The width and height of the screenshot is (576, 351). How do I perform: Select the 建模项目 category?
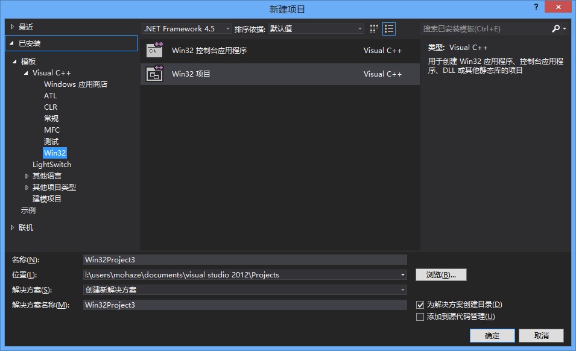tap(46, 199)
